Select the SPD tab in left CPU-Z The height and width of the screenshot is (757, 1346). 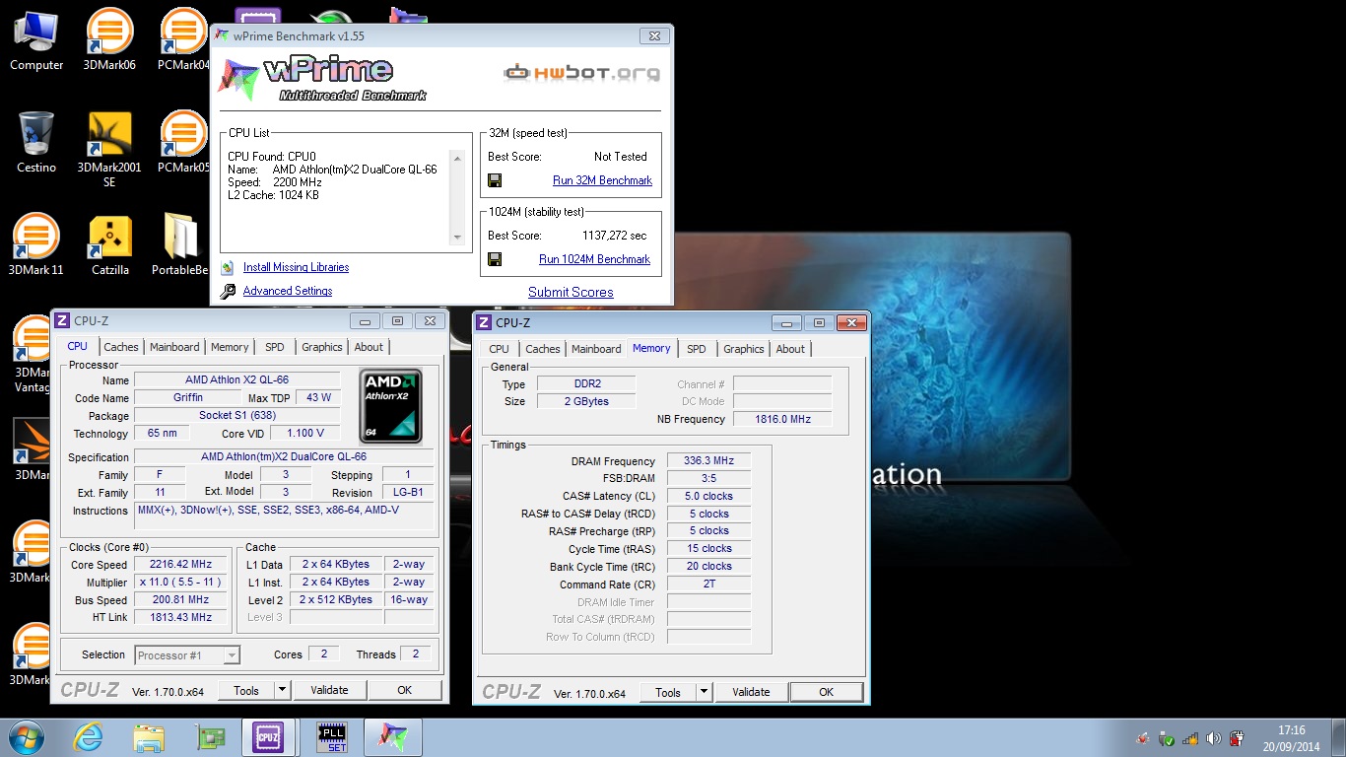[275, 347]
